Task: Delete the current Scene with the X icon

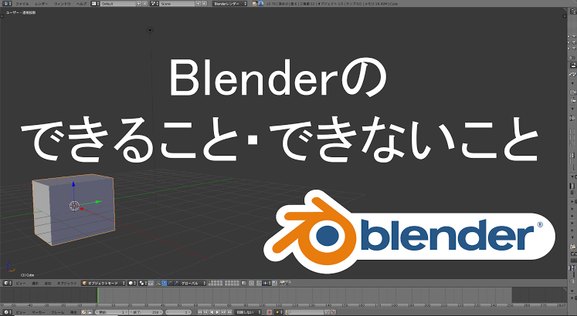Action: click(204, 4)
